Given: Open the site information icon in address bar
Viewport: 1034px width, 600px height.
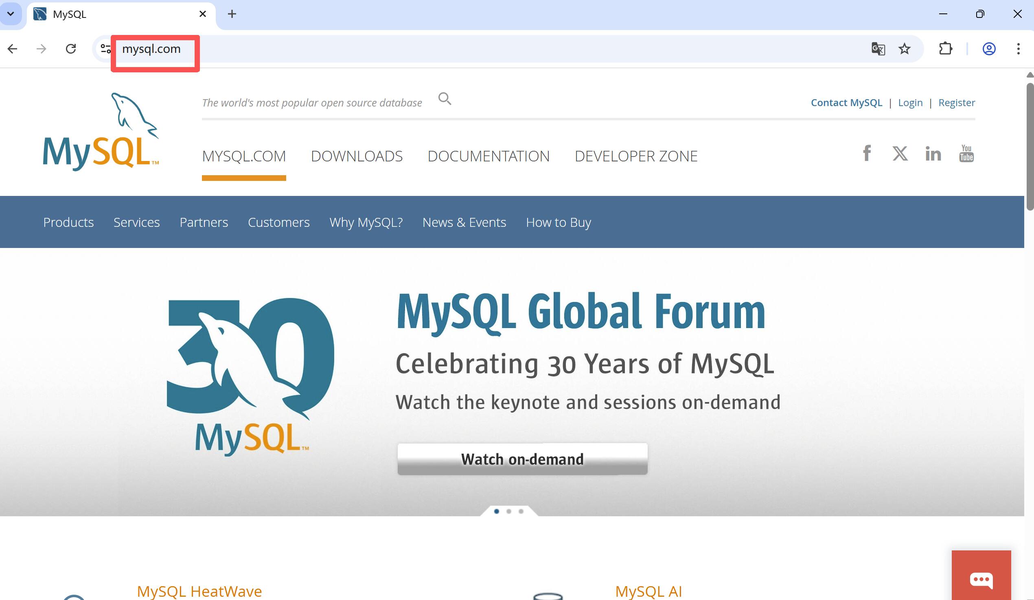Looking at the screenshot, I should click(105, 49).
